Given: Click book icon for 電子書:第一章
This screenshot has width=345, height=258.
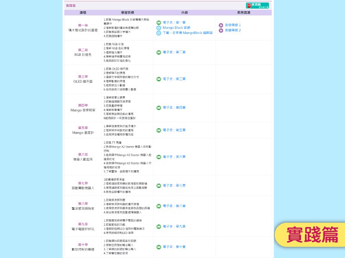Looking at the screenshot, I should click(159, 22).
